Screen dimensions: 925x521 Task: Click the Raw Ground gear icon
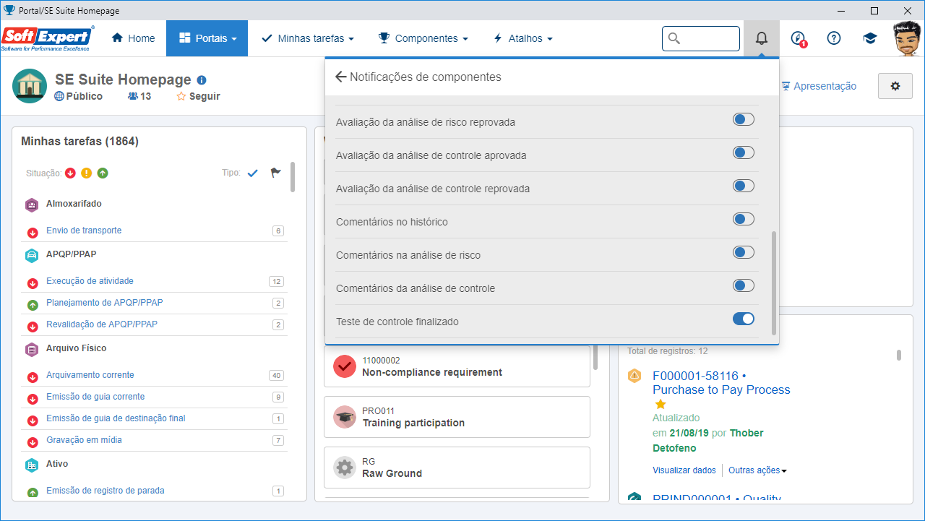345,468
